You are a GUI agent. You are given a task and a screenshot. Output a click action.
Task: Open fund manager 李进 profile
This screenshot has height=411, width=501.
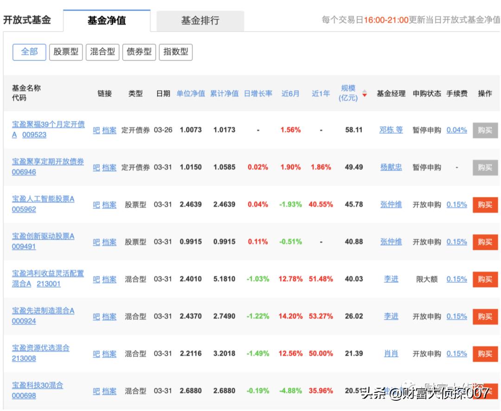click(x=391, y=280)
